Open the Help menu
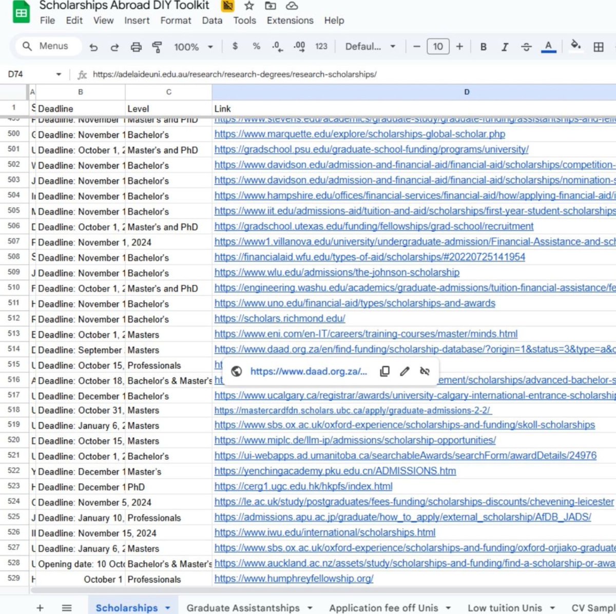The height and width of the screenshot is (614, 616). pos(334,21)
